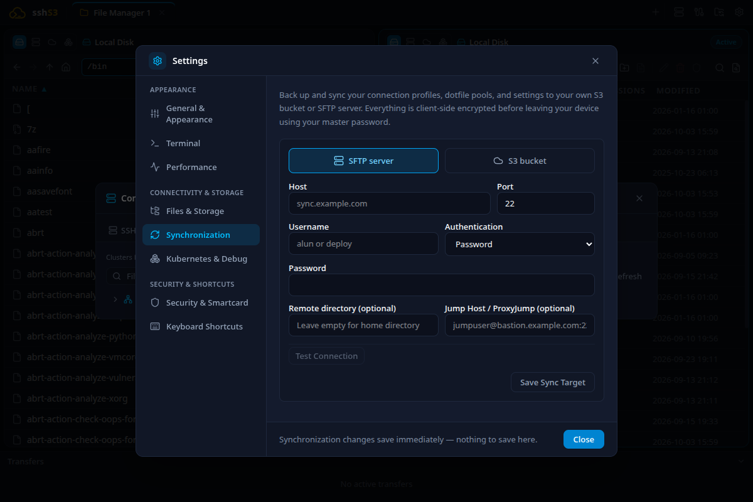
Task: Focus the Host input field
Action: click(x=389, y=203)
